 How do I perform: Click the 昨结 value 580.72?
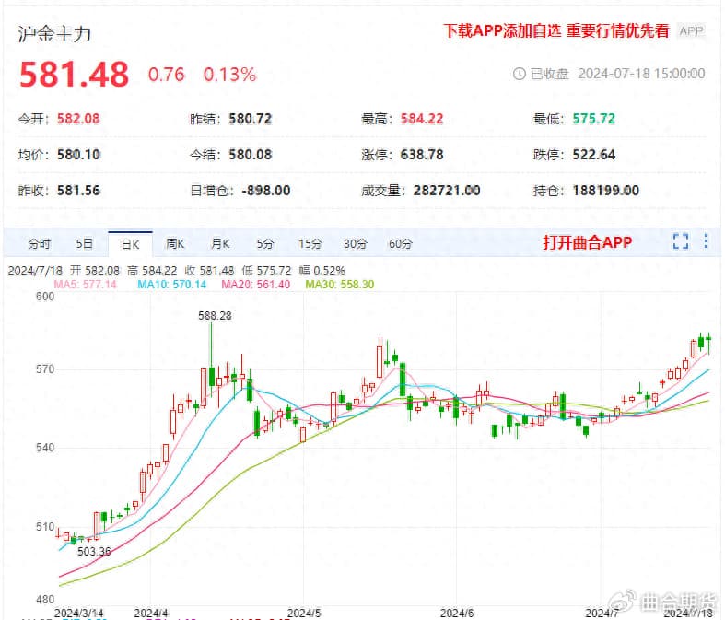251,119
